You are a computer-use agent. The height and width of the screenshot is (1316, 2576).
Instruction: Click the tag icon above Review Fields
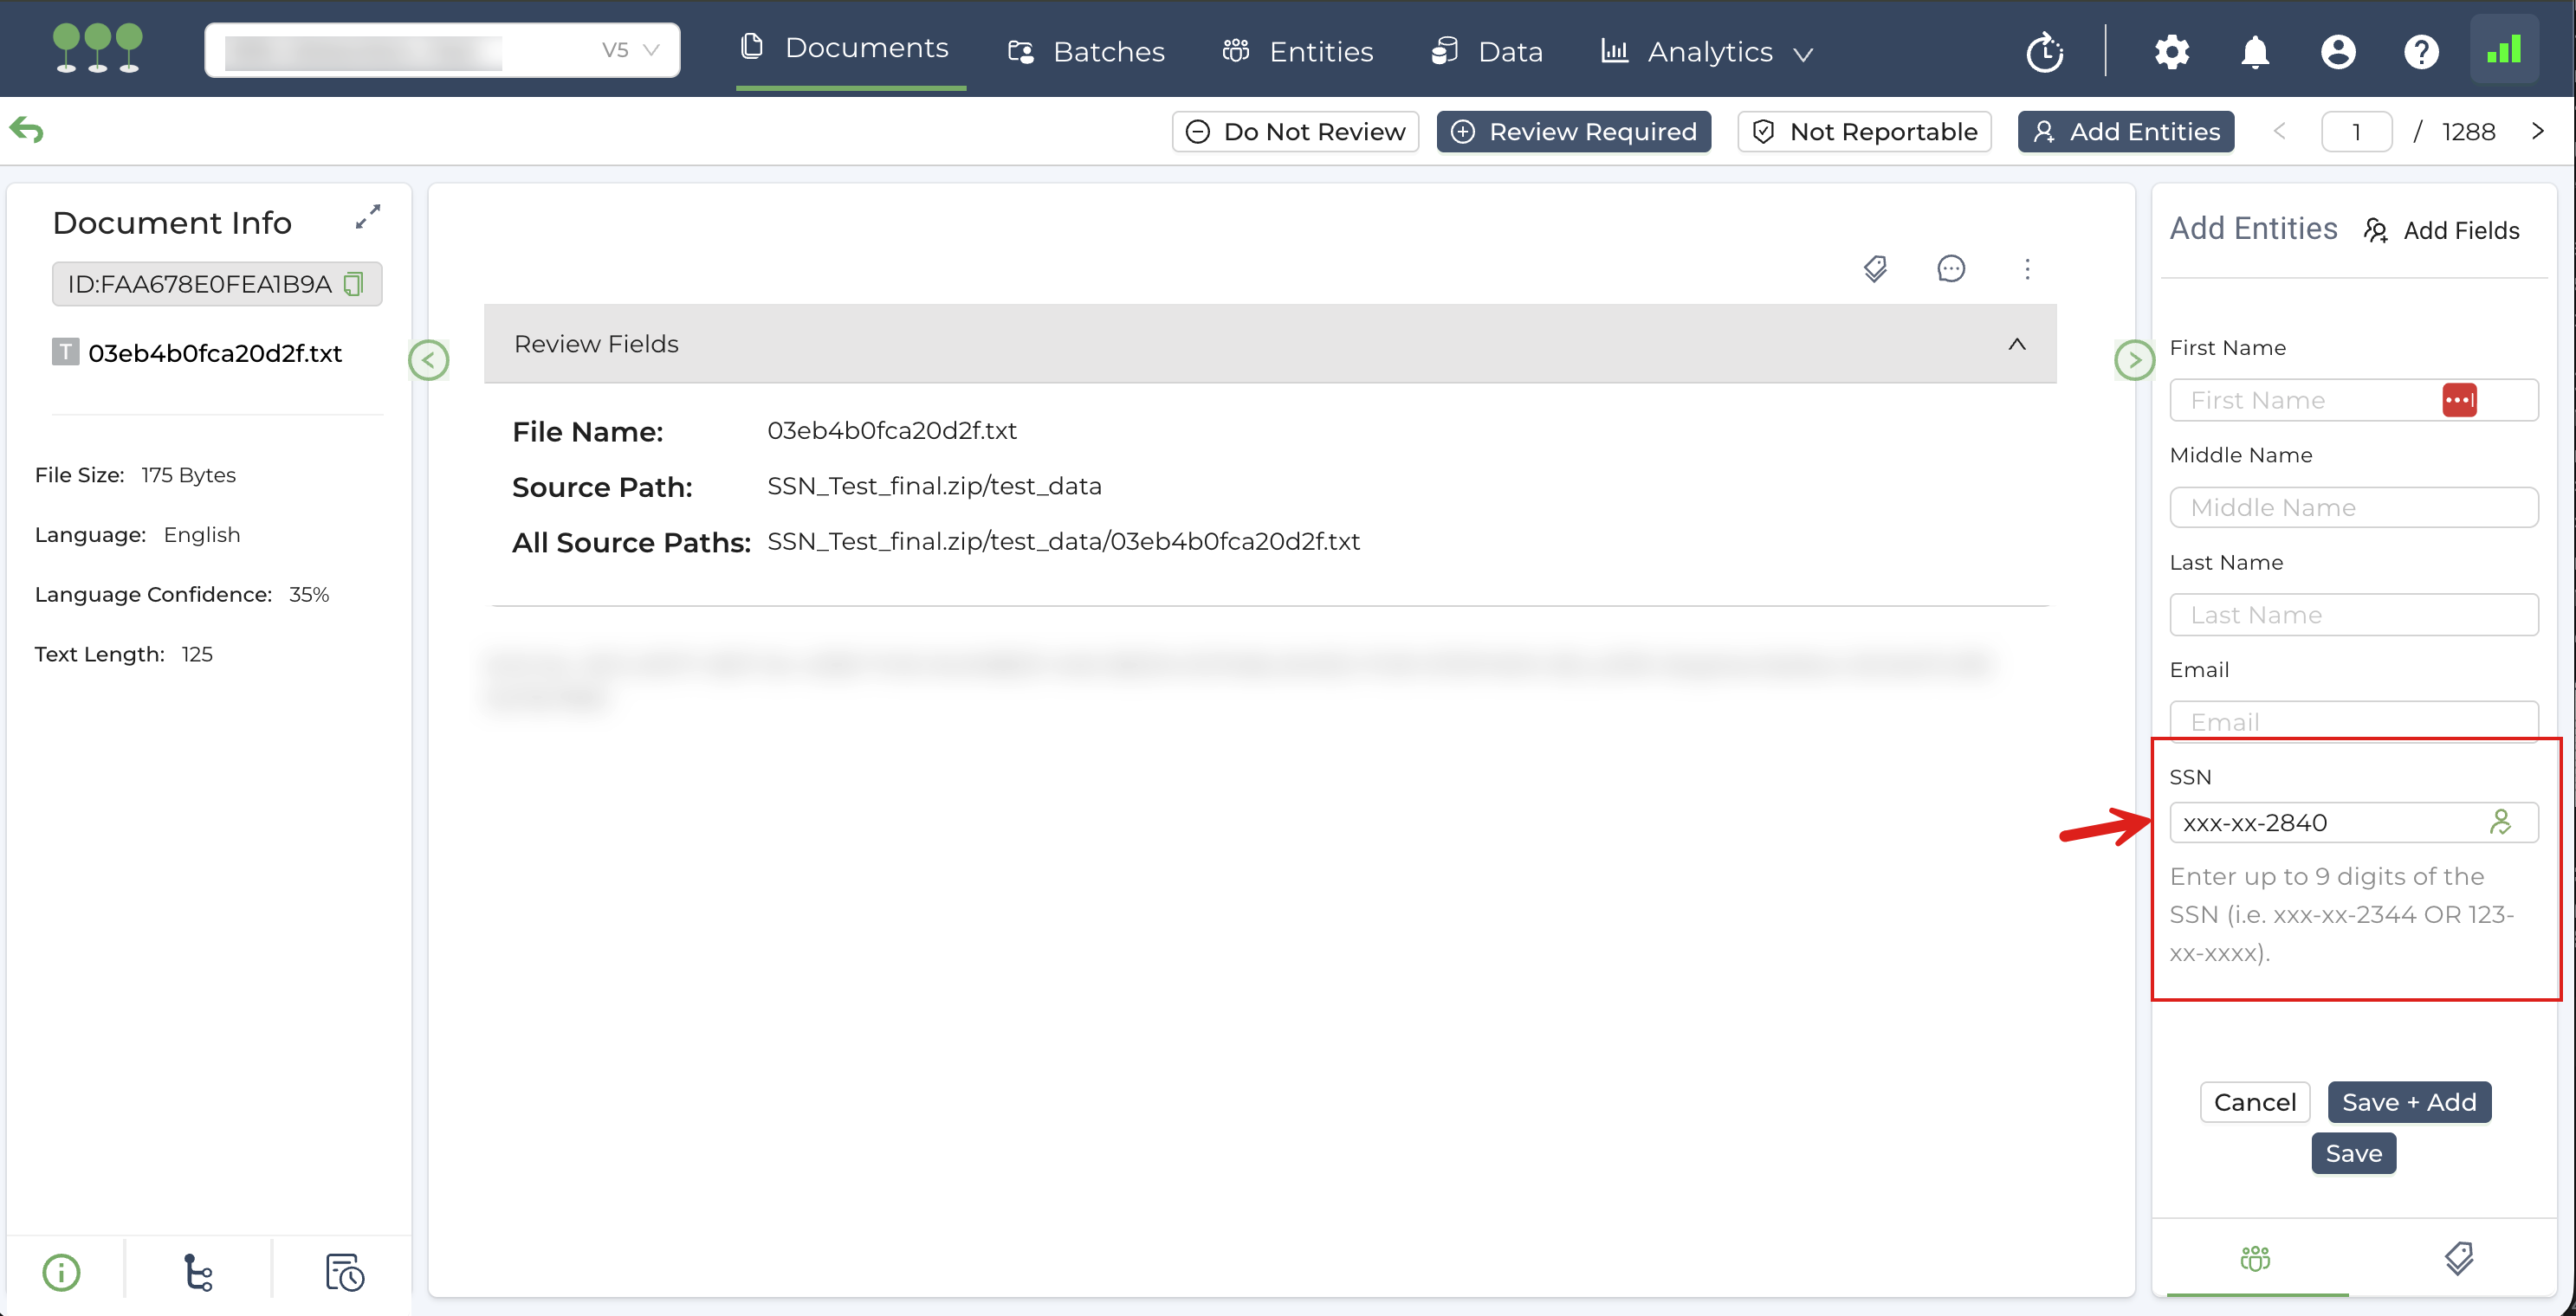(1875, 268)
